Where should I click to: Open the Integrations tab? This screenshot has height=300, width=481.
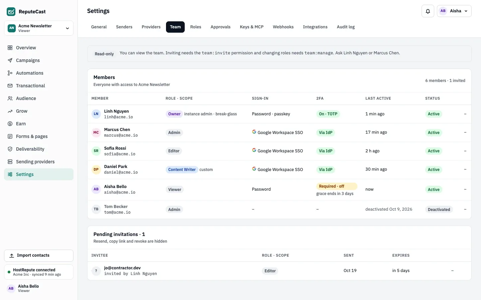315,27
